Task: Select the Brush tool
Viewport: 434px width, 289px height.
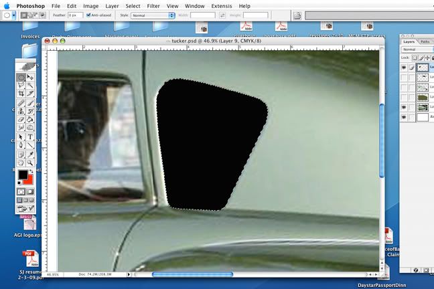Action: [x=30, y=103]
